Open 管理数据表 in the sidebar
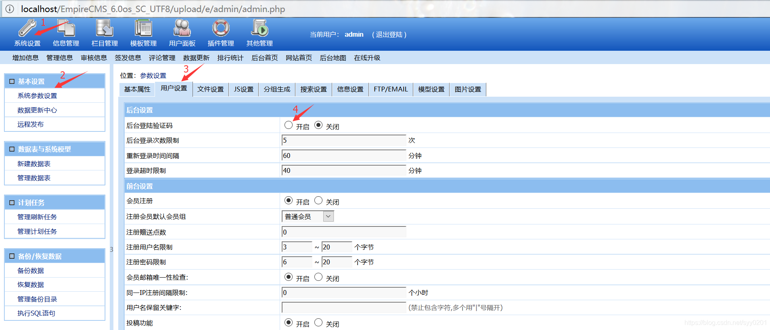Viewport: 770px width, 330px height. (x=34, y=178)
